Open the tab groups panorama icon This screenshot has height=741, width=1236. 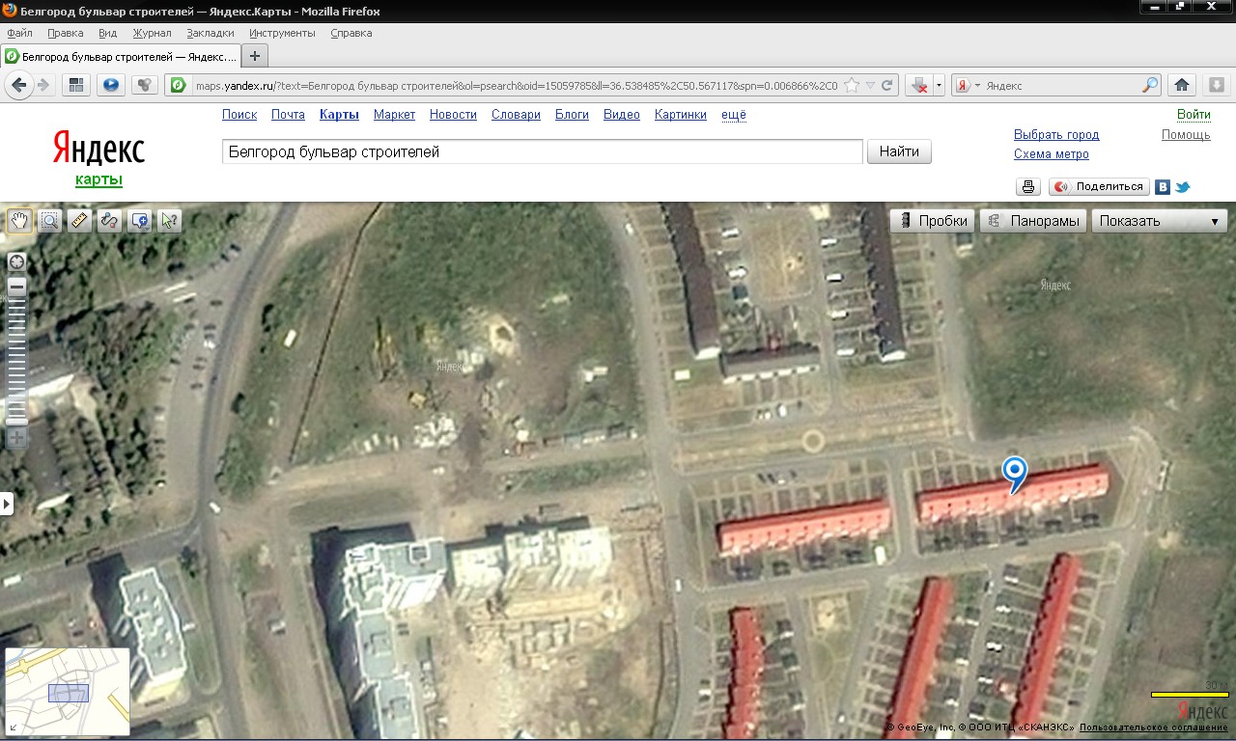77,85
